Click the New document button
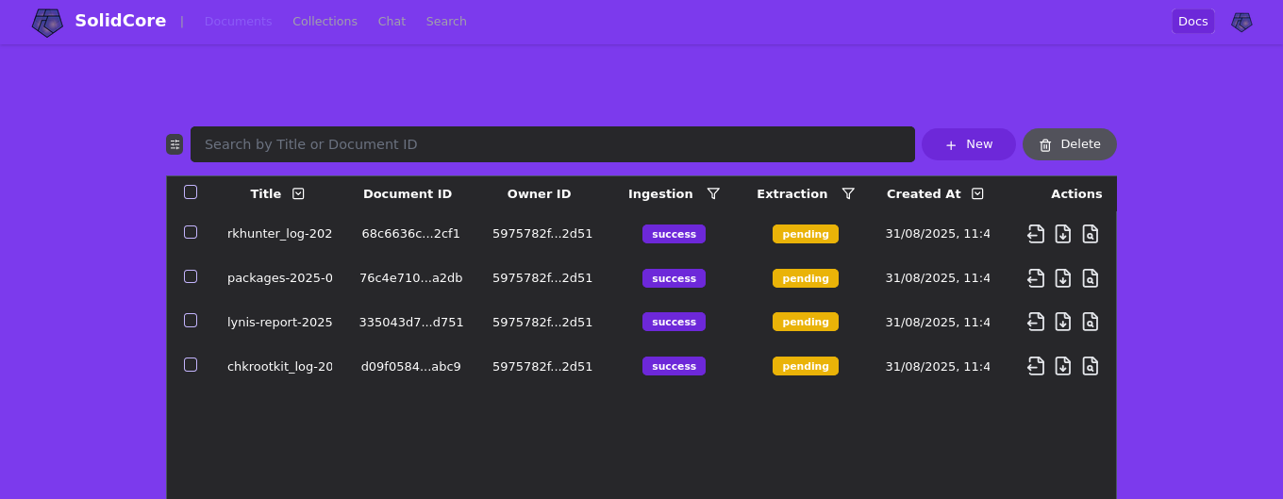 coord(969,144)
